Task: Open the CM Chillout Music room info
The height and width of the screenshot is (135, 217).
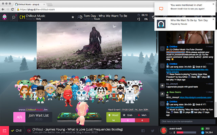Action: [x=33, y=17]
